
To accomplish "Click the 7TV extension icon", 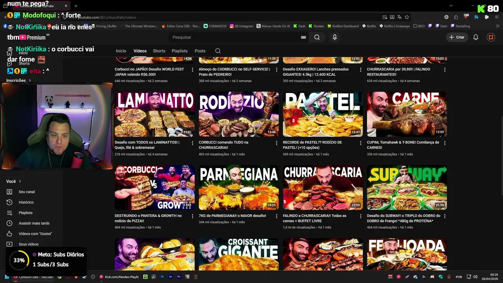I will pos(476,17).
